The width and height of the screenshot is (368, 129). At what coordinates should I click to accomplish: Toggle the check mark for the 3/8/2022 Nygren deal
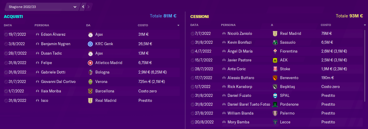click(x=6, y=44)
